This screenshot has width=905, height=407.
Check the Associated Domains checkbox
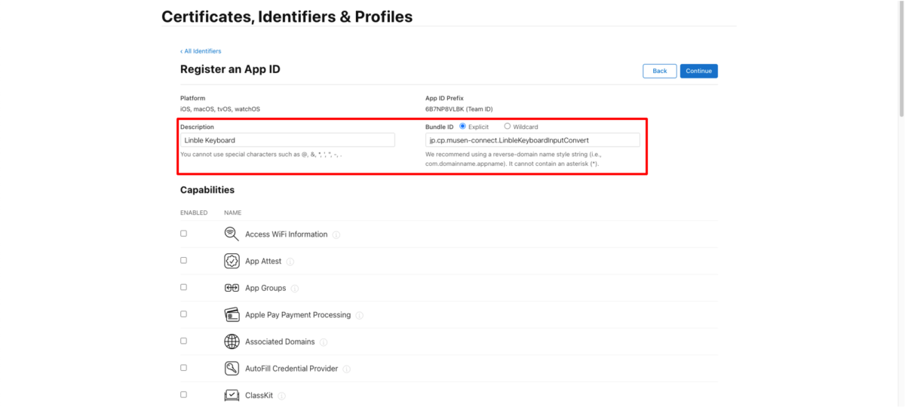[x=183, y=341]
